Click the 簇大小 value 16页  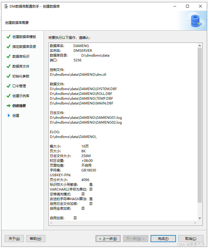(x=85, y=146)
